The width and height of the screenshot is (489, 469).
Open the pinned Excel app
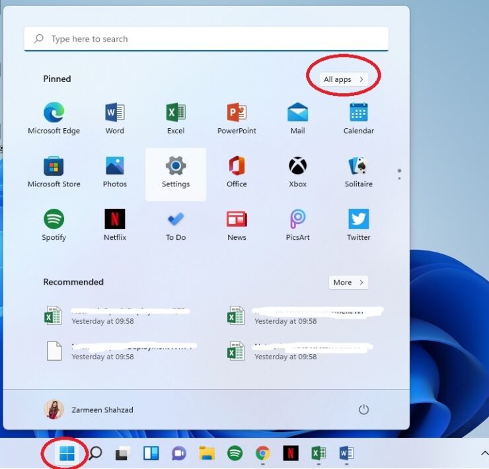[x=176, y=118]
